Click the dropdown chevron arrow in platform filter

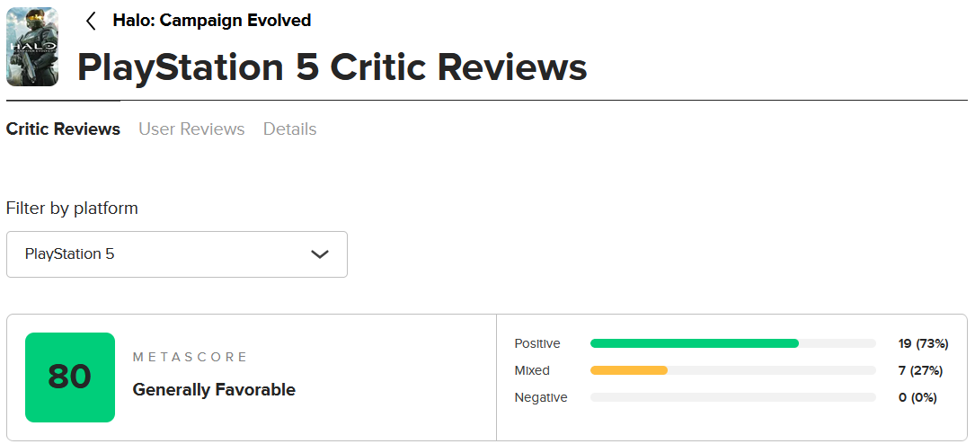(x=320, y=254)
